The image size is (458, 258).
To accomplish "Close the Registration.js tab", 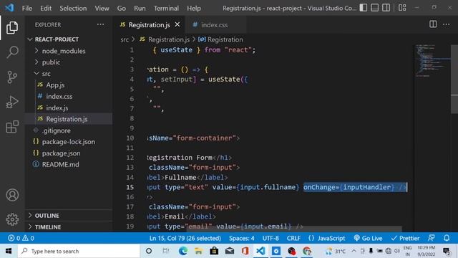I will pos(177,24).
